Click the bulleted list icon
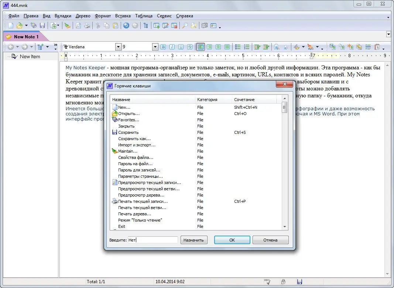The height and width of the screenshot is (288, 394). pos(238,47)
